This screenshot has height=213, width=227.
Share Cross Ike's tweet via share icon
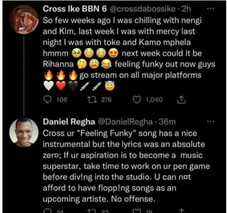pyautogui.click(x=181, y=100)
